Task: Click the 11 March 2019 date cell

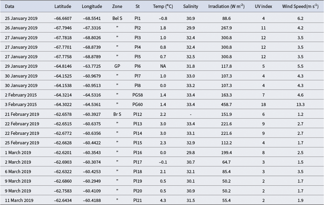Action: point(19,200)
